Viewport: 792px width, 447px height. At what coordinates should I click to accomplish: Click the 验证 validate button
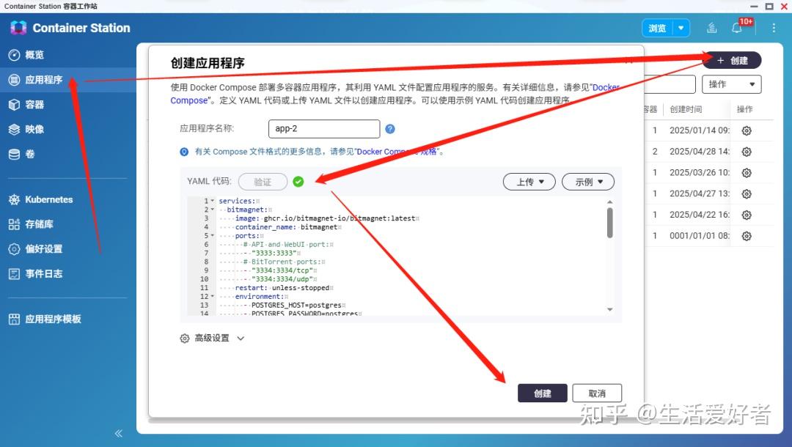click(263, 182)
